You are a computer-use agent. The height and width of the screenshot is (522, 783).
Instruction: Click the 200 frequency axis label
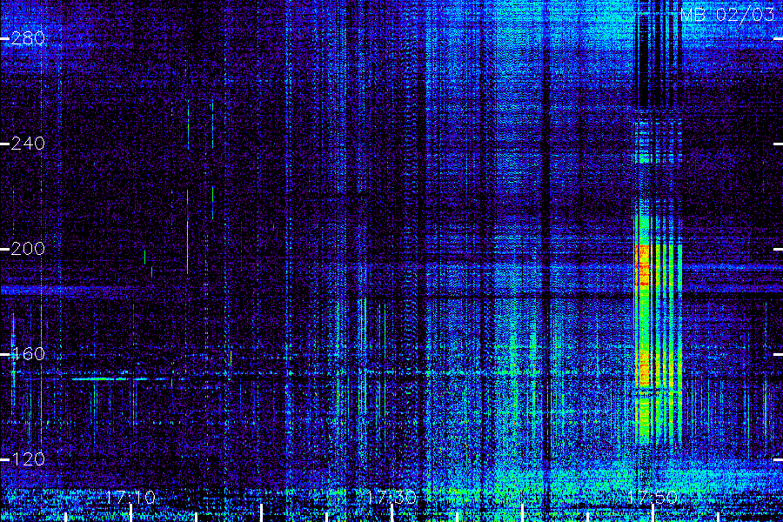coord(28,249)
